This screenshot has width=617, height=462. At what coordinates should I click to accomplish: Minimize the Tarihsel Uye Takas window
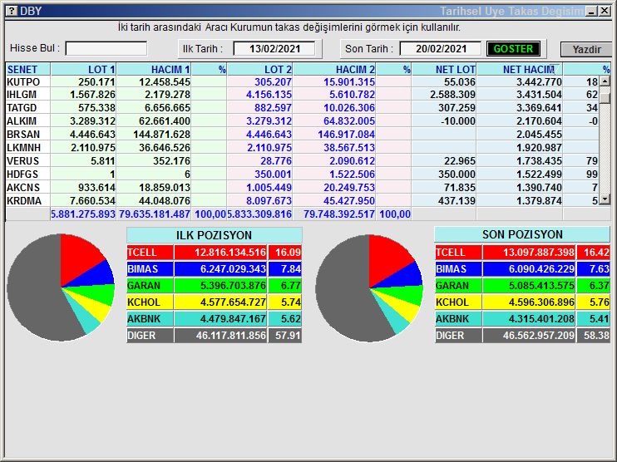[x=591, y=11]
